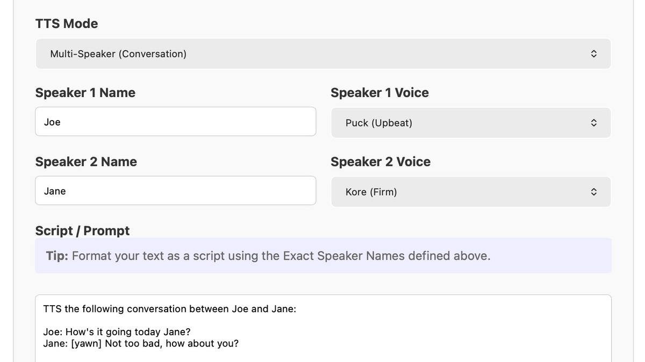Focus the Speaker 2 Name field containing Jane
Viewport: 645px width, 362px height.
tap(175, 191)
